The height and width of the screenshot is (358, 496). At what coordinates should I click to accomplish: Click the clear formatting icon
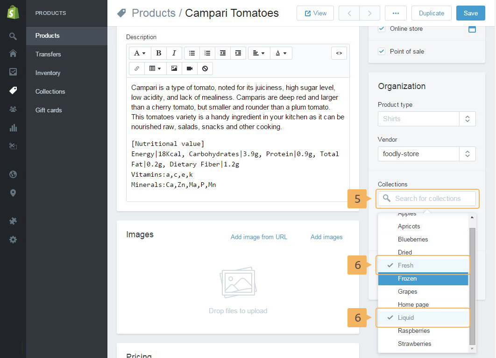coord(205,69)
